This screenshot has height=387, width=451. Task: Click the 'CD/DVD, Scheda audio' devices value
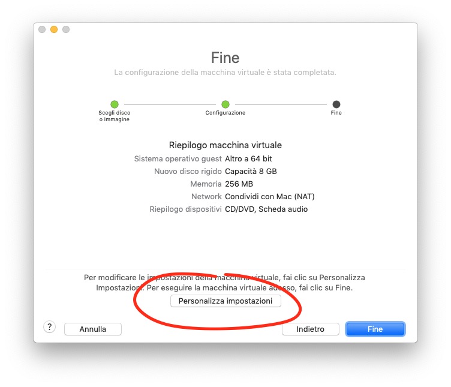tap(266, 209)
